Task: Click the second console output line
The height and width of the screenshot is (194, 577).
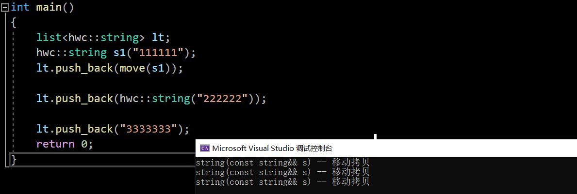Action: coord(282,172)
